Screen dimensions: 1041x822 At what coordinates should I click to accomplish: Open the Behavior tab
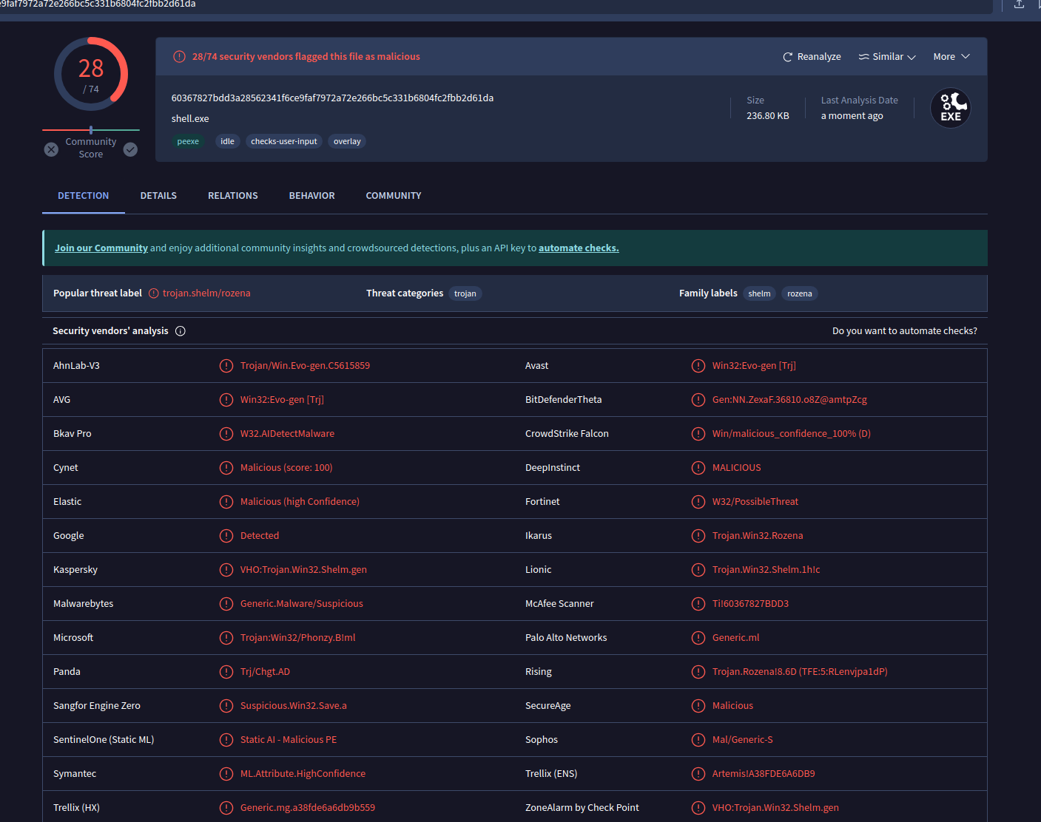tap(311, 196)
